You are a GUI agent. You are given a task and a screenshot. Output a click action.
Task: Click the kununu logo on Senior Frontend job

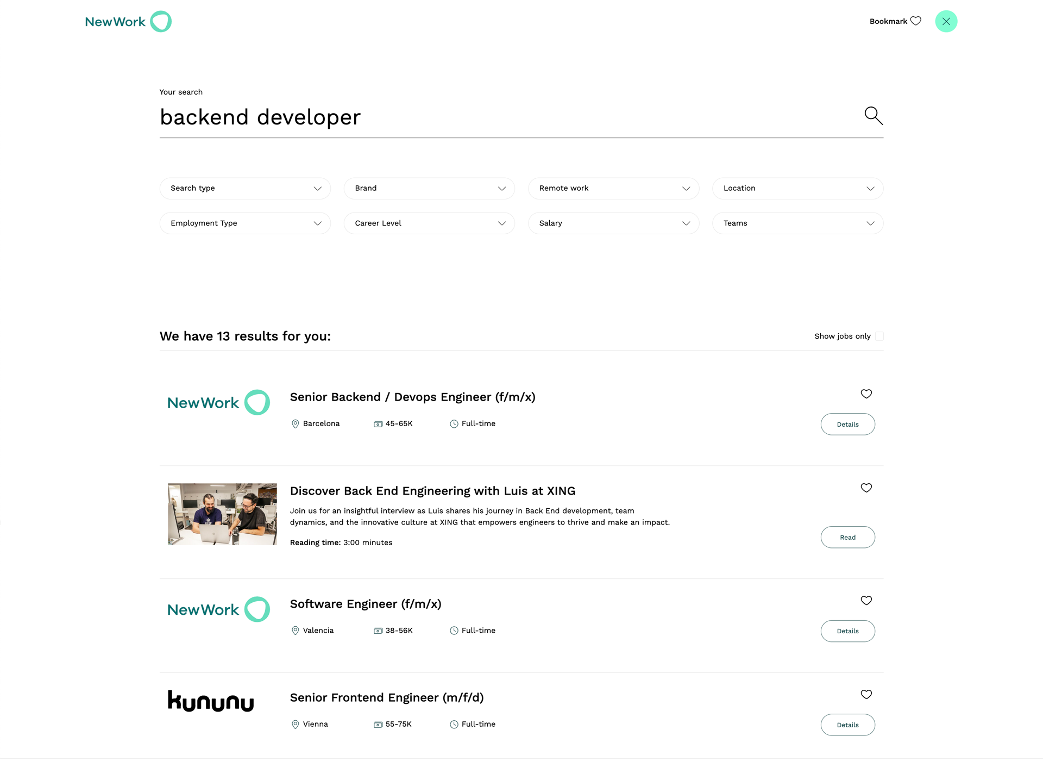(x=211, y=701)
